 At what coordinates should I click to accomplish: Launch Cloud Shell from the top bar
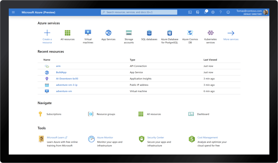click(190, 12)
